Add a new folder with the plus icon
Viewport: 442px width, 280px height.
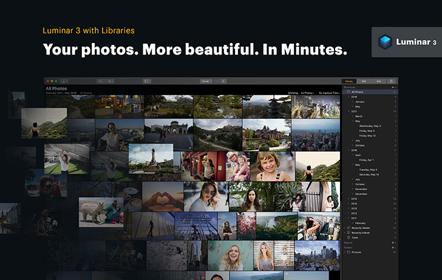(393, 248)
